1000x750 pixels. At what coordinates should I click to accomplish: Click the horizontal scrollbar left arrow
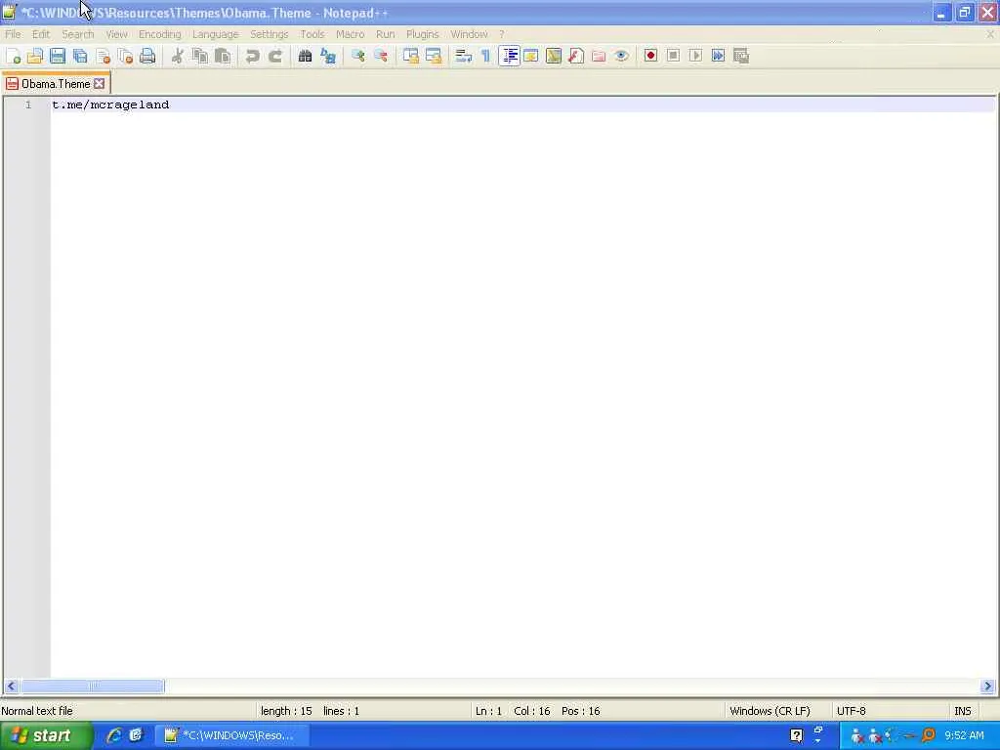(11, 687)
